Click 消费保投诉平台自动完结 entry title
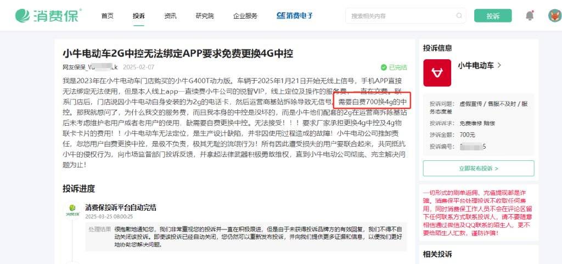Screen dimensions: 562x264 click(121, 207)
